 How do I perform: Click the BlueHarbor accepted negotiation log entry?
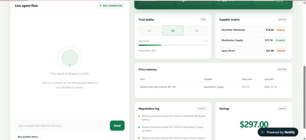(x=173, y=129)
